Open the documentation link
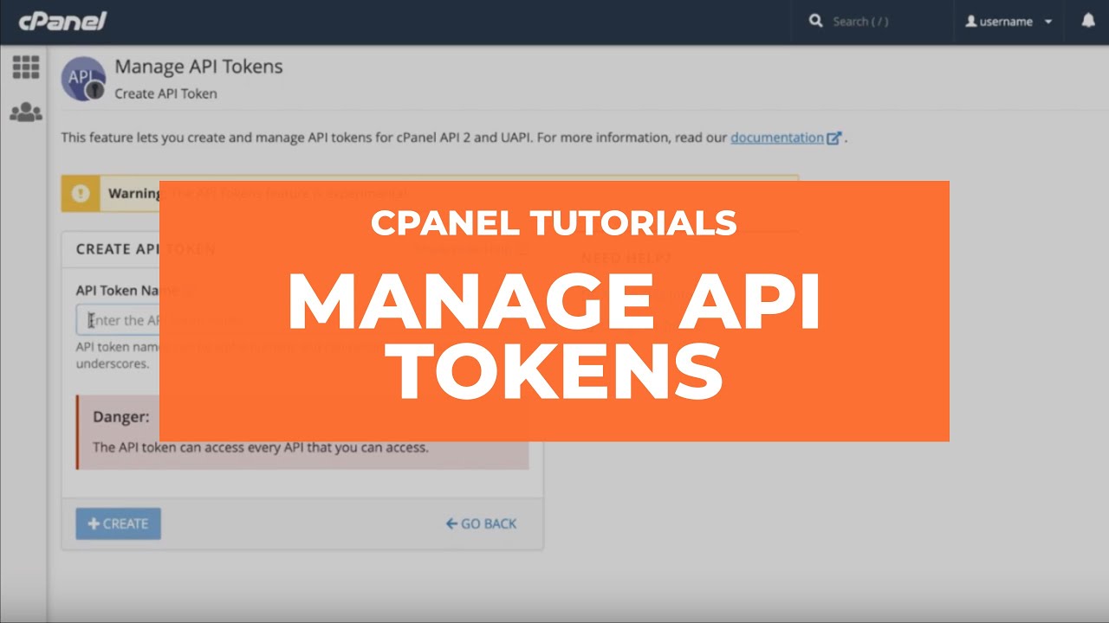Viewport: 1109px width, 623px height. pos(777,138)
